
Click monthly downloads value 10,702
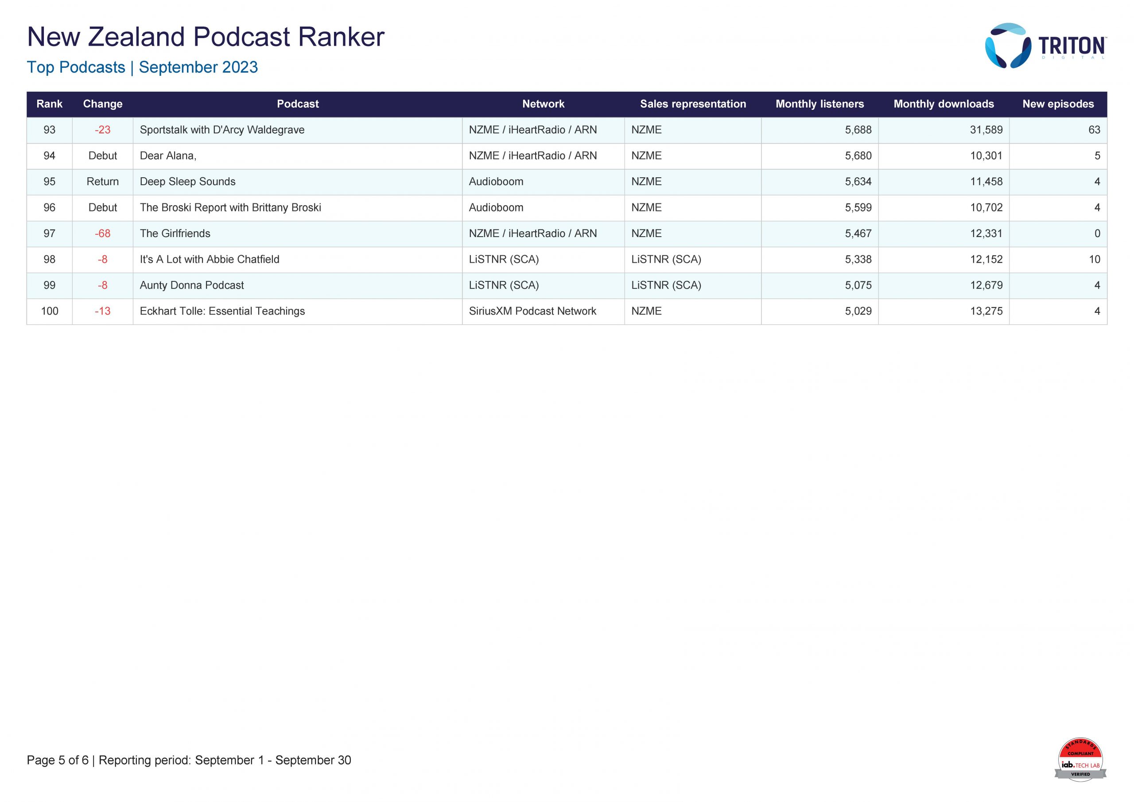coord(986,207)
